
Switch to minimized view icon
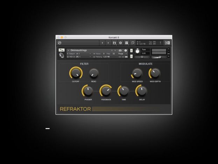click(x=133, y=43)
